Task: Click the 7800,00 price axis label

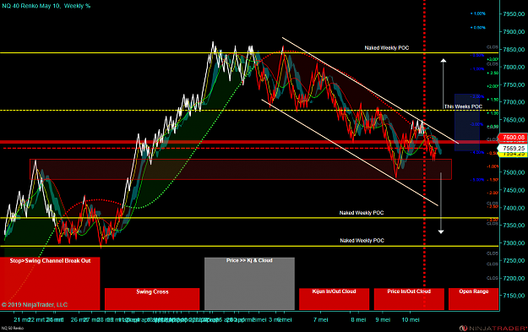Action: (514, 67)
